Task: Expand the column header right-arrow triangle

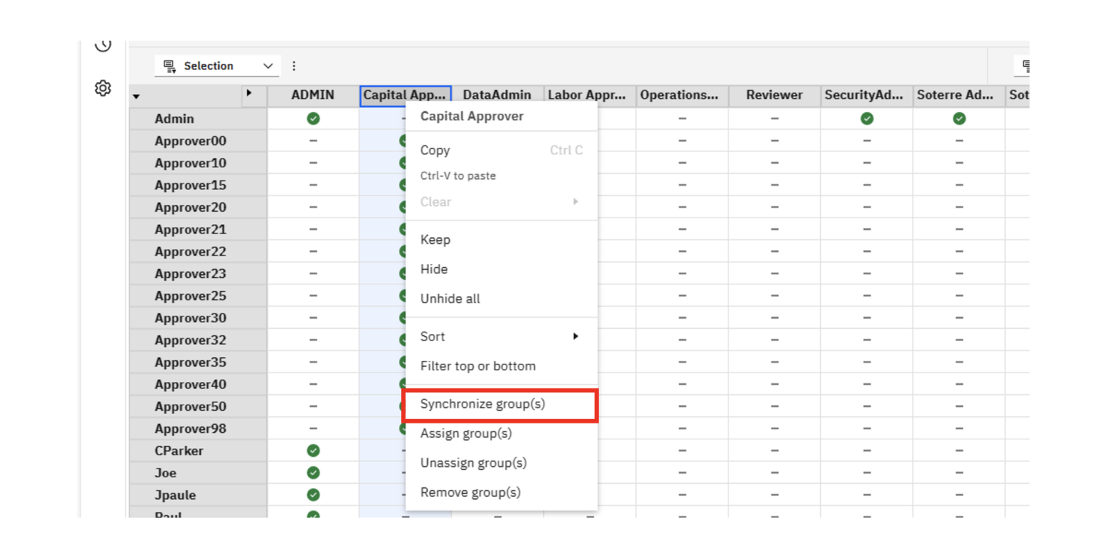Action: [250, 94]
